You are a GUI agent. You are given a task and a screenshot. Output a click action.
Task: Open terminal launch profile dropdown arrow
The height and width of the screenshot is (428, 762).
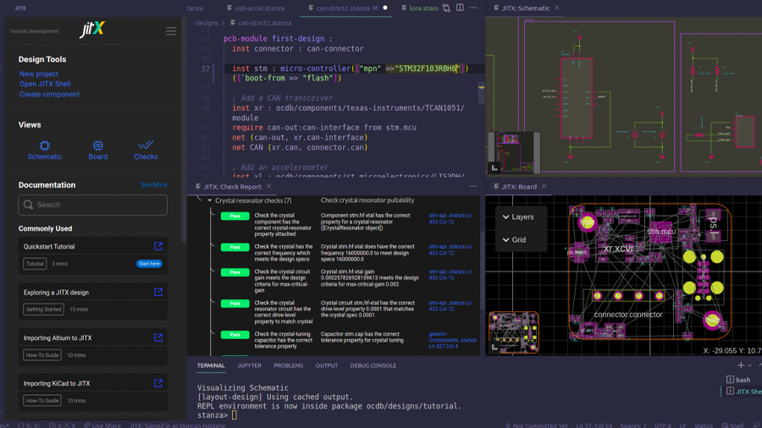(750, 365)
